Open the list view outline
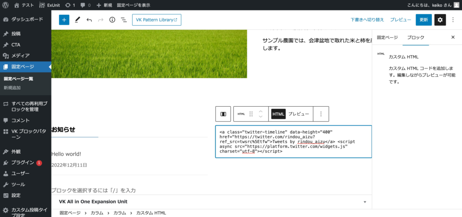This screenshot has width=462, height=217. pyautogui.click(x=124, y=20)
